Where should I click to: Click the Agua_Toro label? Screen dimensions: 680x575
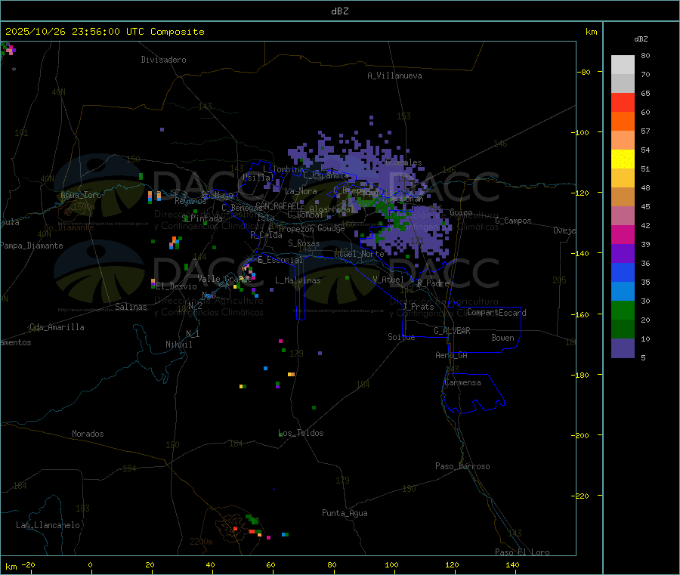pyautogui.click(x=81, y=195)
